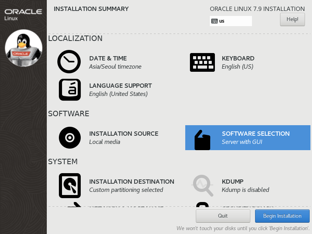Click Custom partitioning selected text

tap(126, 190)
